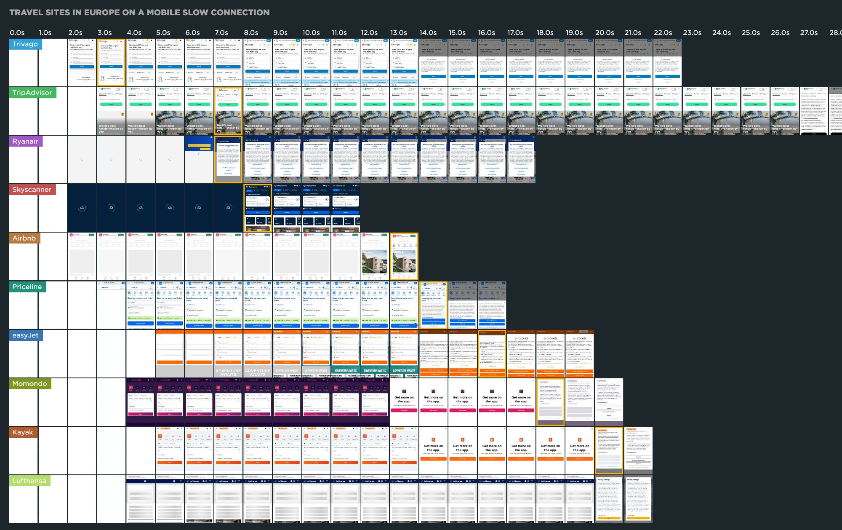Open Kayak's highlighted frame at 20.0s

[609, 451]
